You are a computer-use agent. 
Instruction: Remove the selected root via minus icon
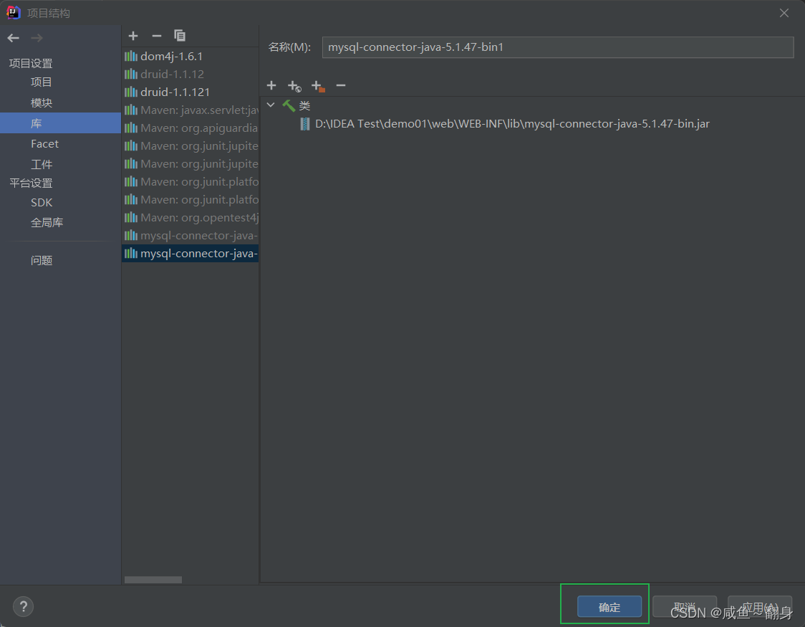tap(340, 85)
